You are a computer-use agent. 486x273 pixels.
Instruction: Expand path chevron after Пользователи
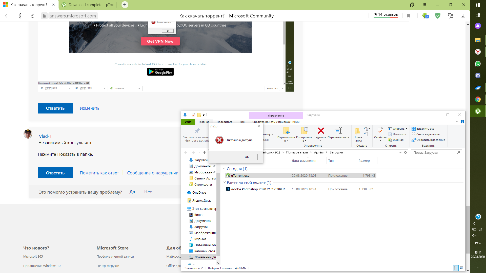[311, 152]
